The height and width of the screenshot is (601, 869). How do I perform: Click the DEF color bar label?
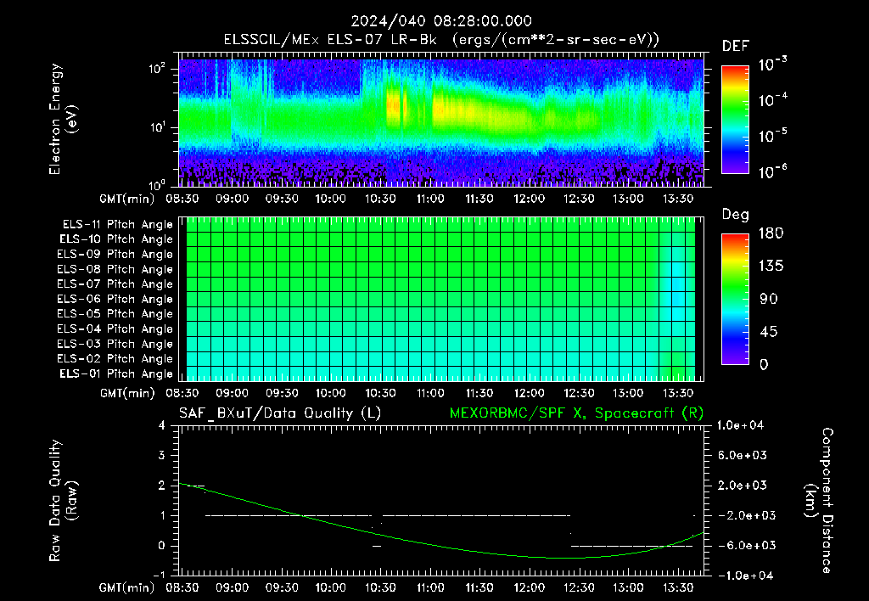pyautogui.click(x=736, y=46)
